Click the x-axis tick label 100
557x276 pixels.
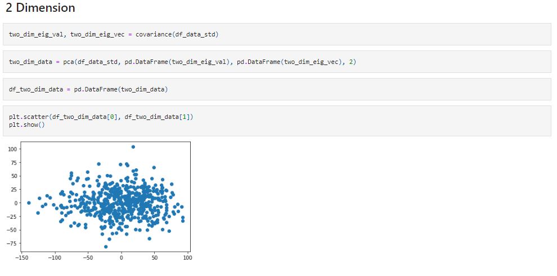click(x=188, y=257)
